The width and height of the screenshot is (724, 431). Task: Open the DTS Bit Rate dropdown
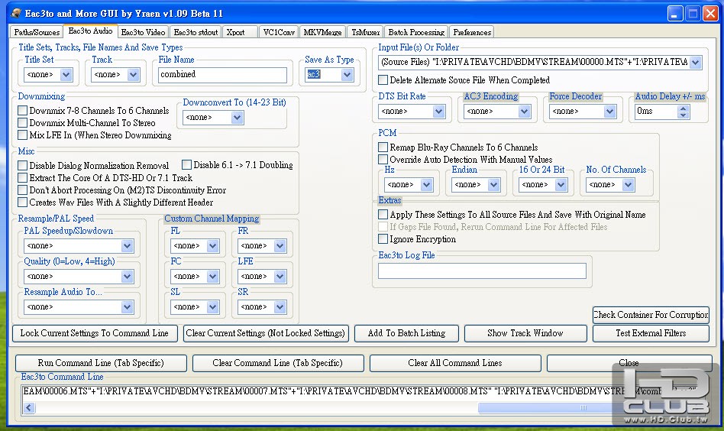click(438, 112)
